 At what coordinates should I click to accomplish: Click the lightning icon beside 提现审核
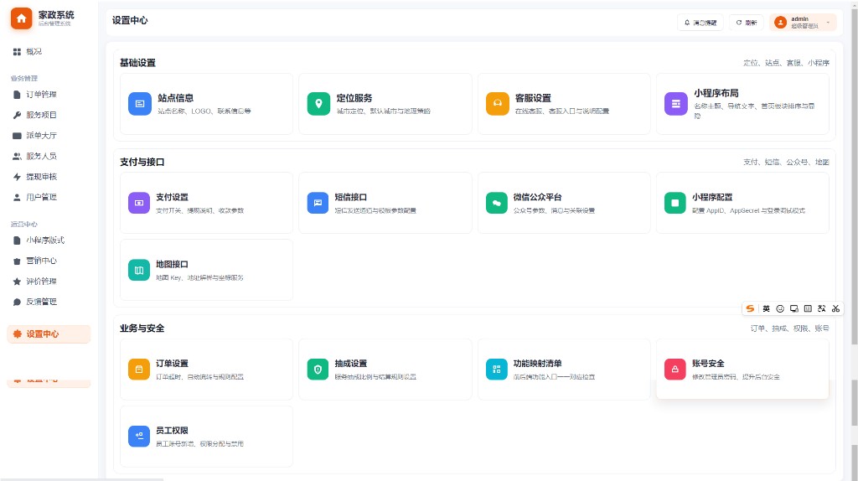(x=17, y=177)
